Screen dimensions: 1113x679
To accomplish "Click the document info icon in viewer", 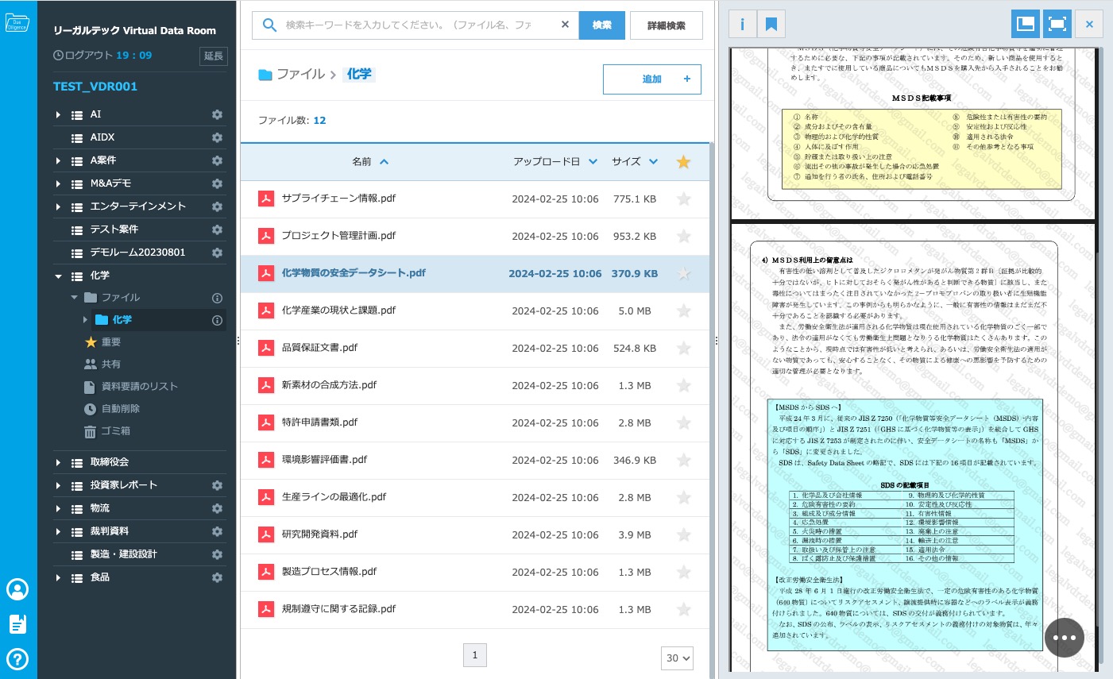I will pyautogui.click(x=742, y=25).
